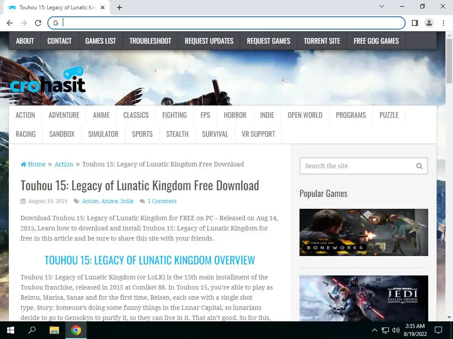Open the TROUBLESHOOT menu item

point(150,41)
